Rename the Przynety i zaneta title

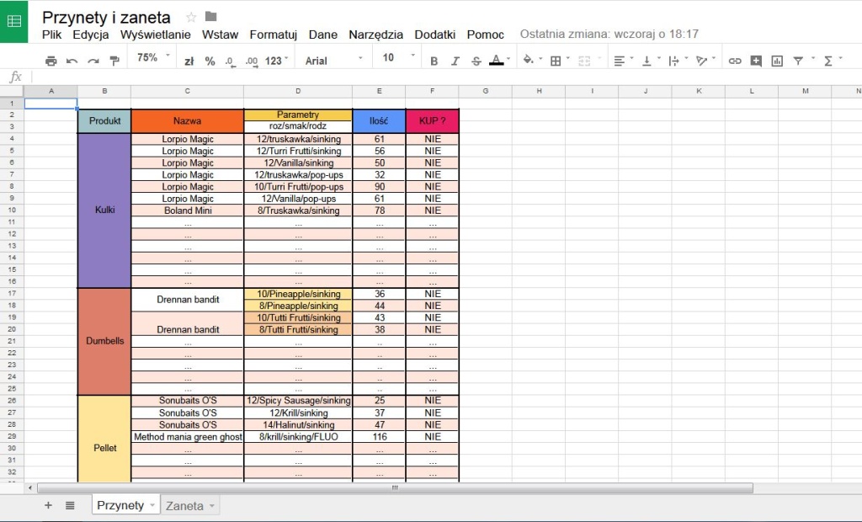pyautogui.click(x=106, y=18)
